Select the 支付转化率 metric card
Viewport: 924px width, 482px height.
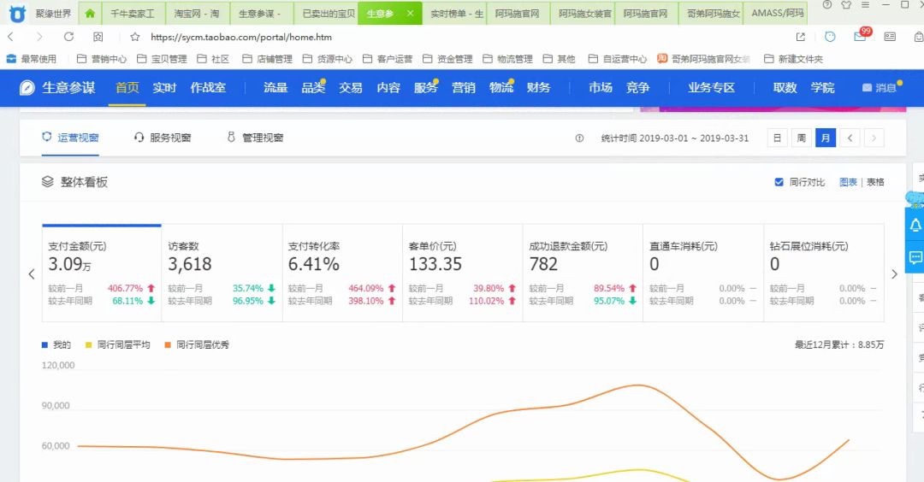click(x=342, y=273)
